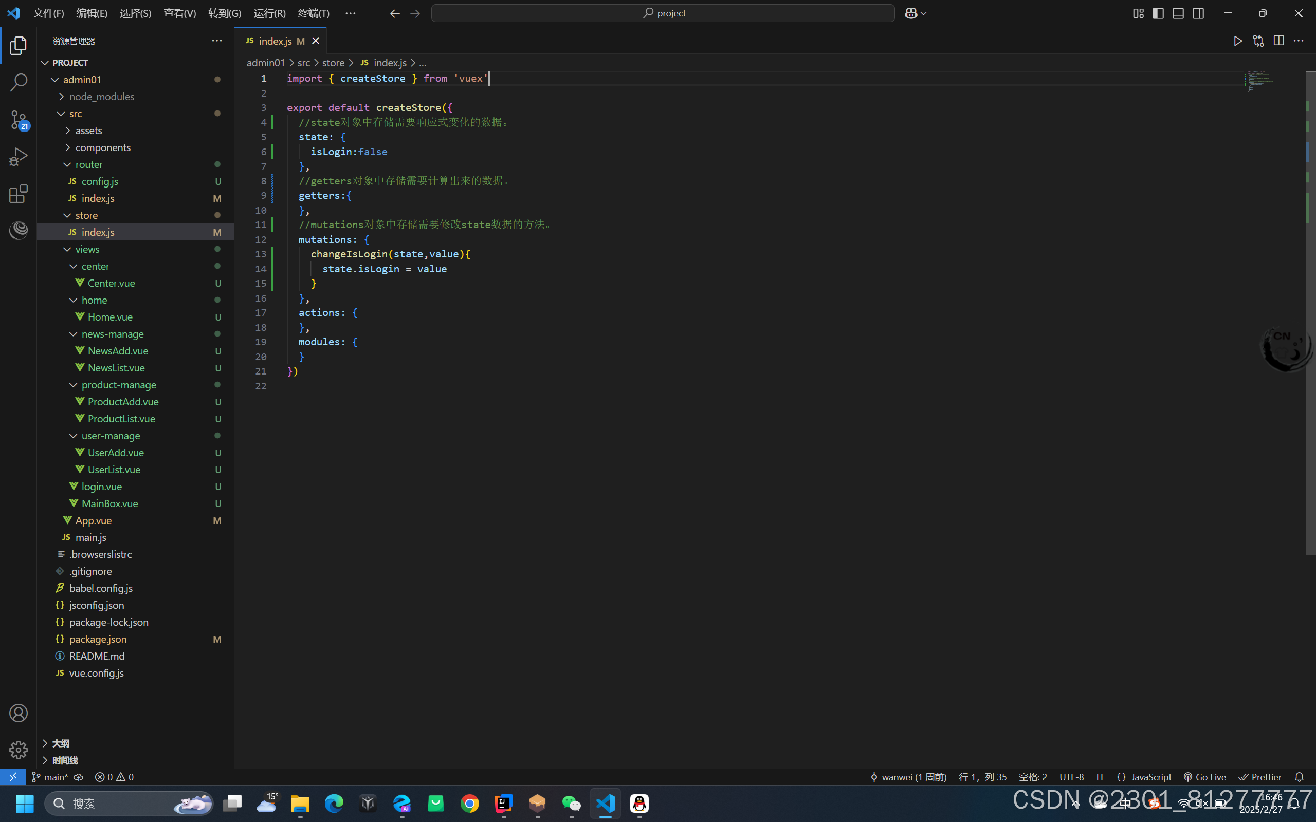This screenshot has height=822, width=1316.
Task: Toggle the primary side bar visibility
Action: click(1158, 13)
